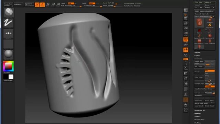The width and height of the screenshot is (220, 124).
Task: Toggle the Floor grid icon
Action: (x=186, y=45)
